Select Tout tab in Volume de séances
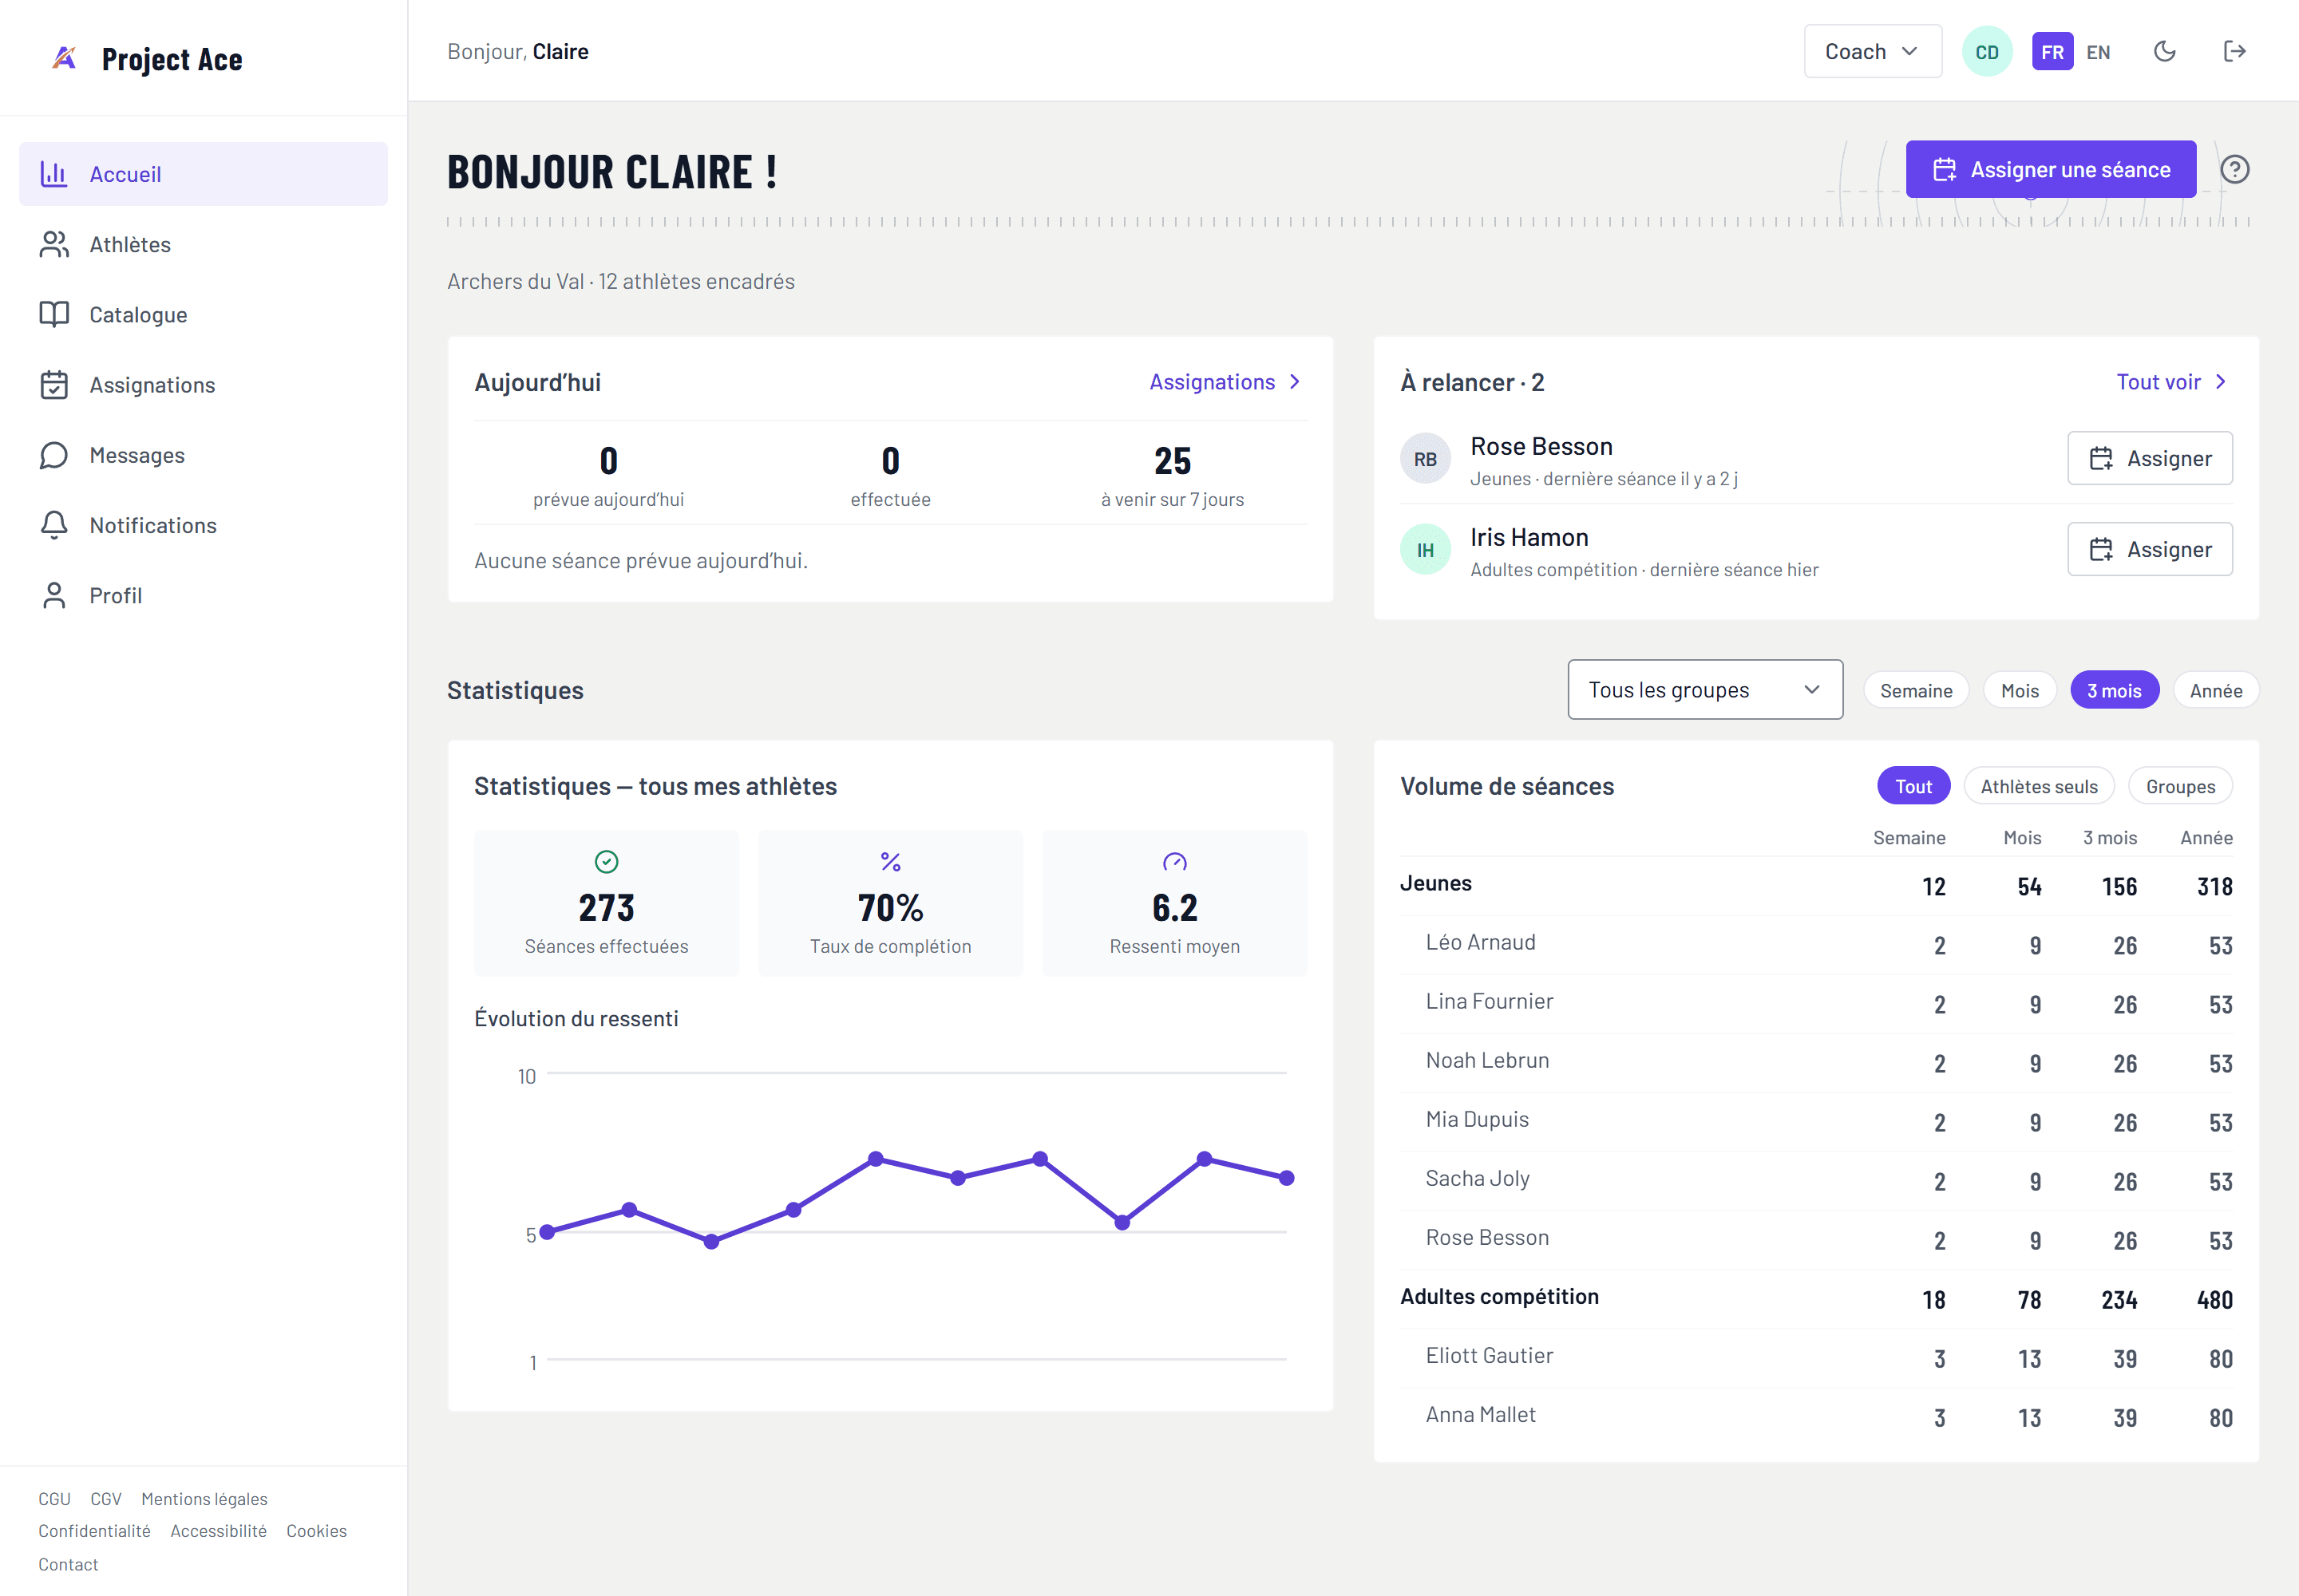Viewport: 2299px width, 1596px height. pyautogui.click(x=1913, y=786)
